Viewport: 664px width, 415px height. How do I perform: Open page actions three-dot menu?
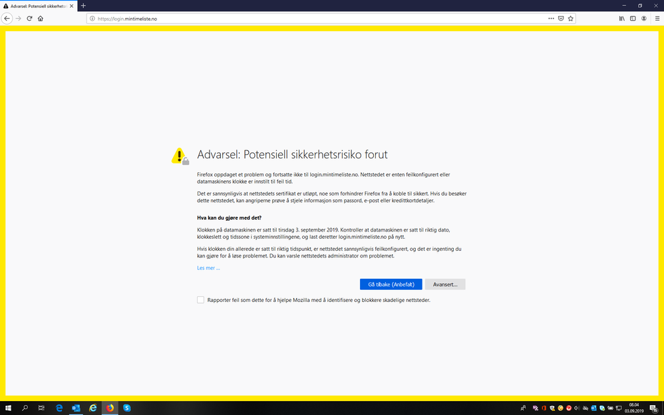tap(551, 19)
